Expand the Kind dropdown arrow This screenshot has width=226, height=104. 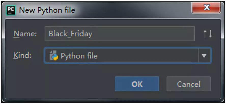tap(204, 56)
